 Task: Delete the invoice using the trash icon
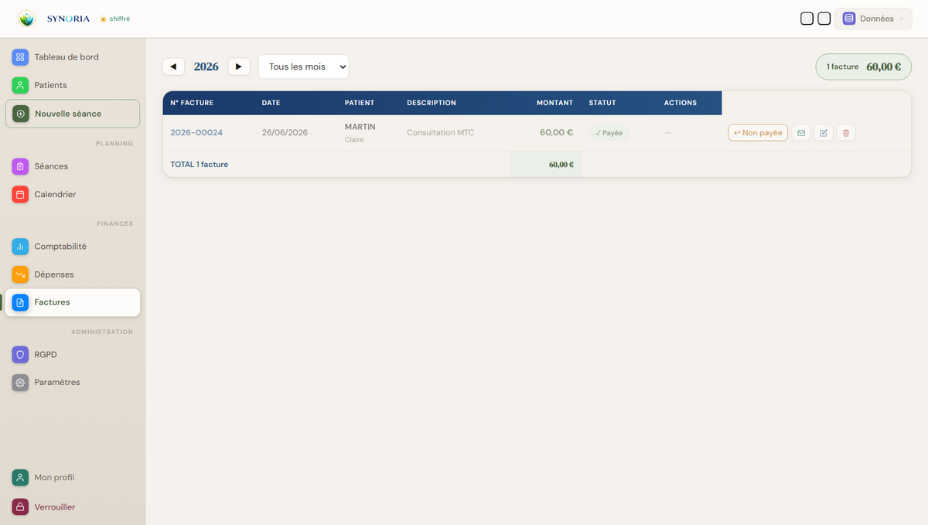846,133
